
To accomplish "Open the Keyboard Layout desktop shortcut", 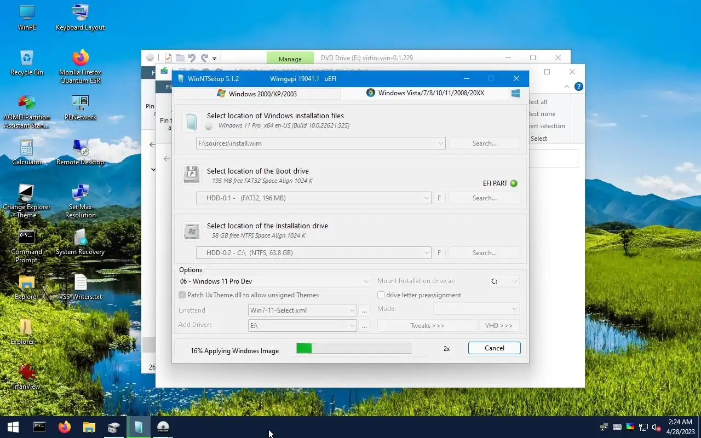I will pos(80,18).
